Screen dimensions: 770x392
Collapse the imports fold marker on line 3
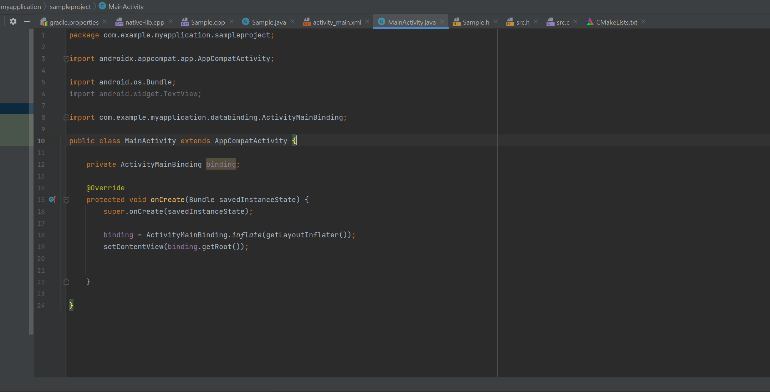pos(66,59)
